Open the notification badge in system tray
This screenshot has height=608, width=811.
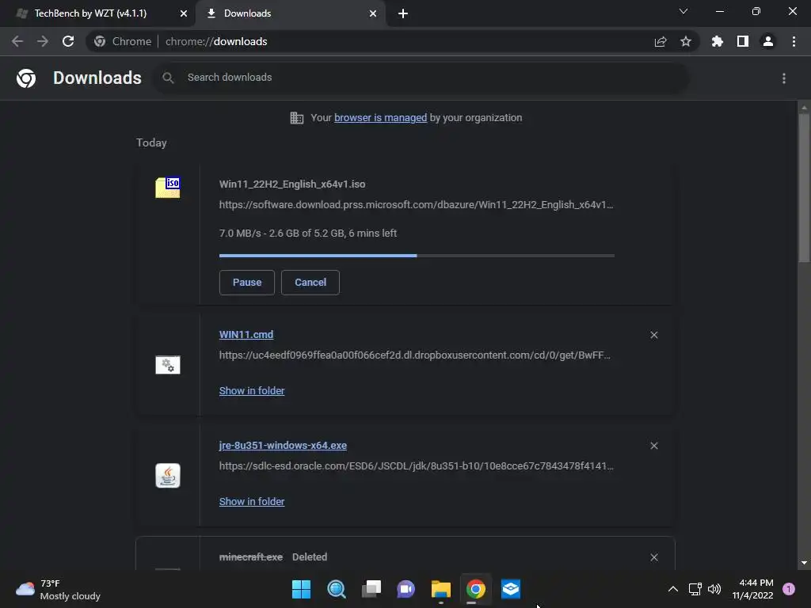point(789,589)
